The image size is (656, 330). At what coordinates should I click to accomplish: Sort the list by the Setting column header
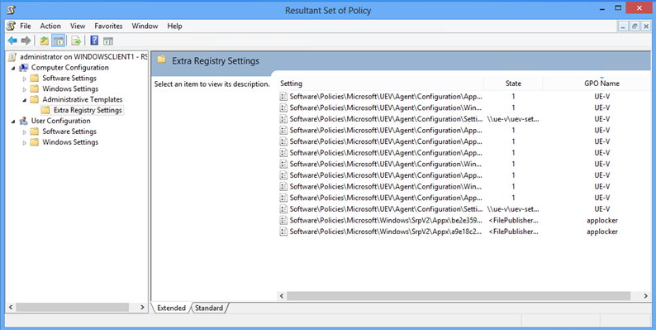coord(380,84)
